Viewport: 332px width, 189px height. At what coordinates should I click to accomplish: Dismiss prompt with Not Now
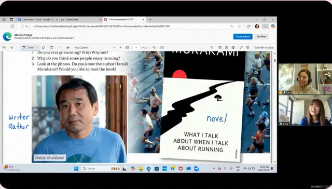261,36
